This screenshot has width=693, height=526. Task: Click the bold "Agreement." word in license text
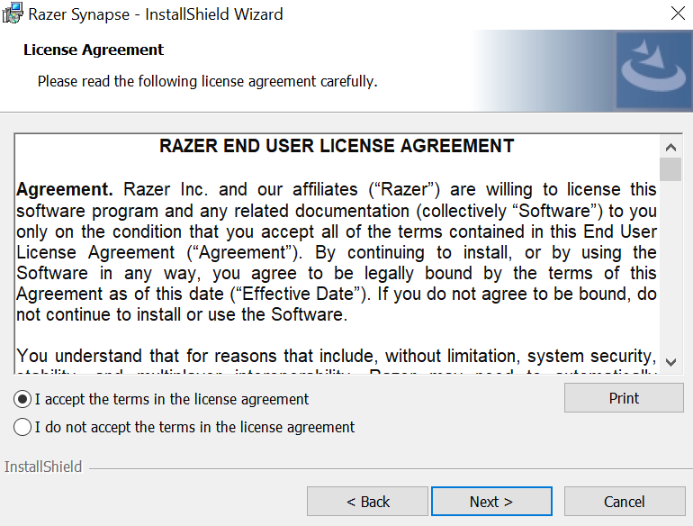click(65, 189)
